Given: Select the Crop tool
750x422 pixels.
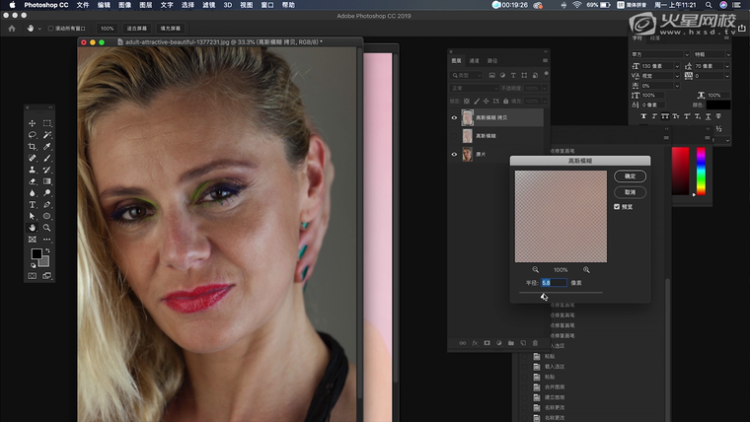Looking at the screenshot, I should tap(32, 146).
